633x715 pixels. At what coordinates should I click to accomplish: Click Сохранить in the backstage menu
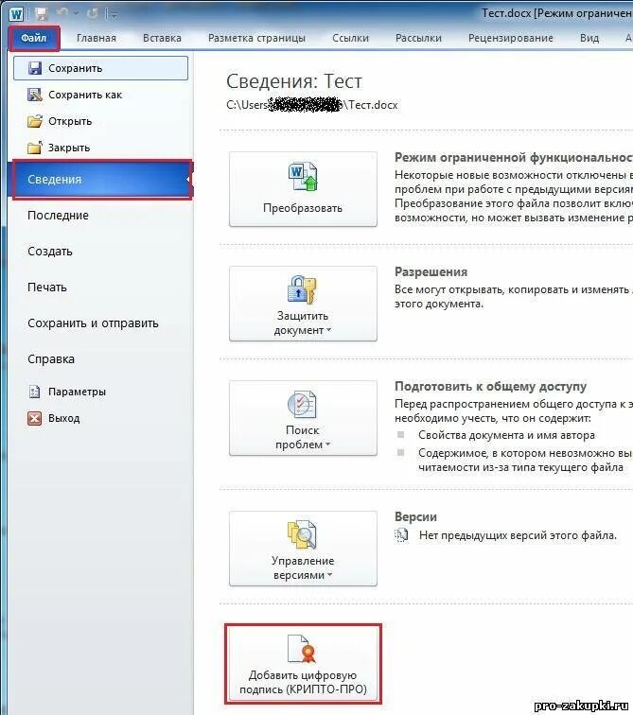click(x=101, y=68)
